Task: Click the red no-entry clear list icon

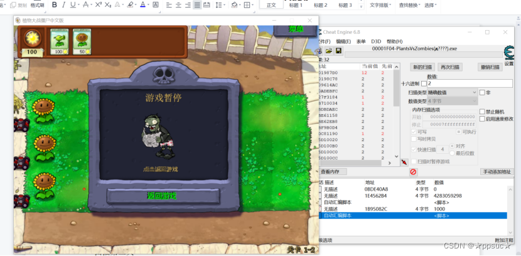Action: (x=413, y=172)
